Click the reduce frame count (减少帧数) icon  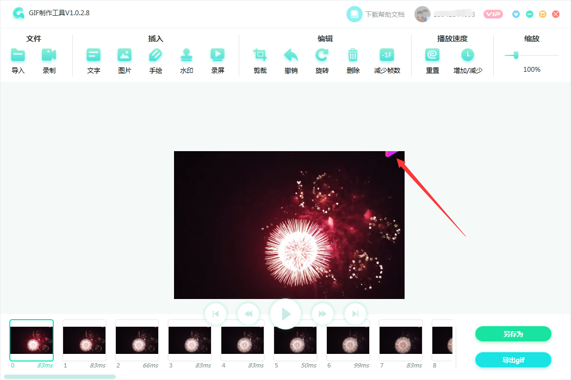click(x=387, y=55)
